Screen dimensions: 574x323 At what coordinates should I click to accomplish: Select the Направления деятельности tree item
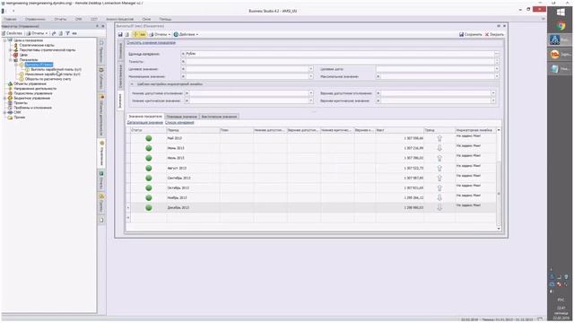(35, 89)
